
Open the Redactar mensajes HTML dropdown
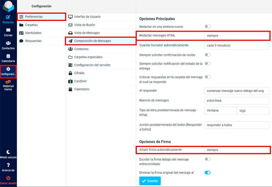click(x=236, y=36)
